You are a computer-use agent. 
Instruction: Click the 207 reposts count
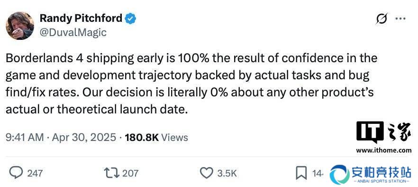pos(130,173)
